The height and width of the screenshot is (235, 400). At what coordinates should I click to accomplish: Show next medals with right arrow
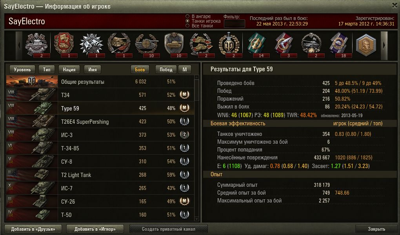pyautogui.click(x=384, y=45)
